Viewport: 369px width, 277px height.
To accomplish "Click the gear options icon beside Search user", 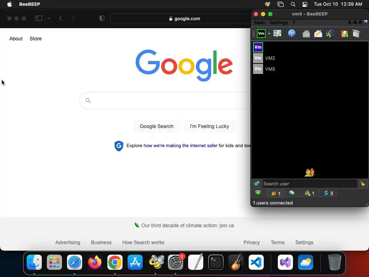I will point(257,184).
